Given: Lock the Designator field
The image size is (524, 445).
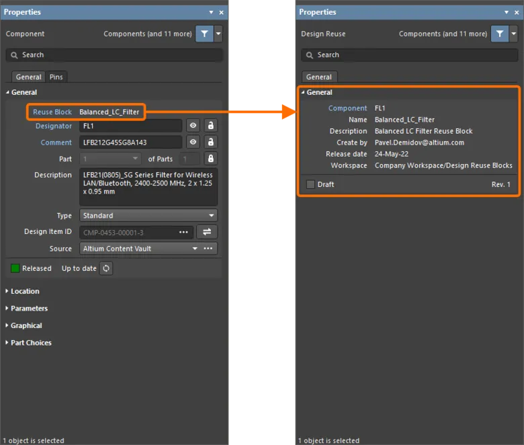Looking at the screenshot, I should (x=210, y=126).
